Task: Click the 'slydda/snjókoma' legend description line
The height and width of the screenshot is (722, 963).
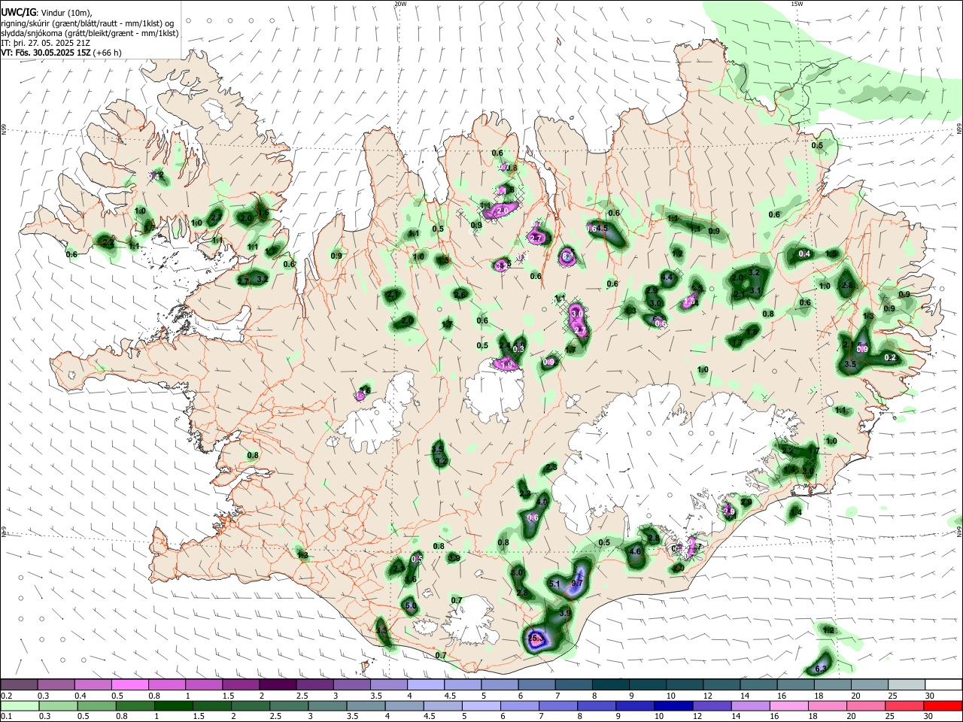Action: [90, 33]
